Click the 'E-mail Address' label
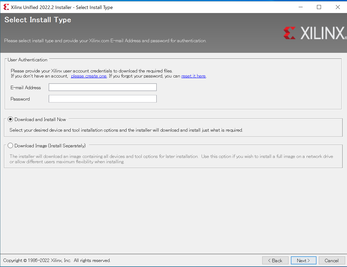 click(x=26, y=88)
